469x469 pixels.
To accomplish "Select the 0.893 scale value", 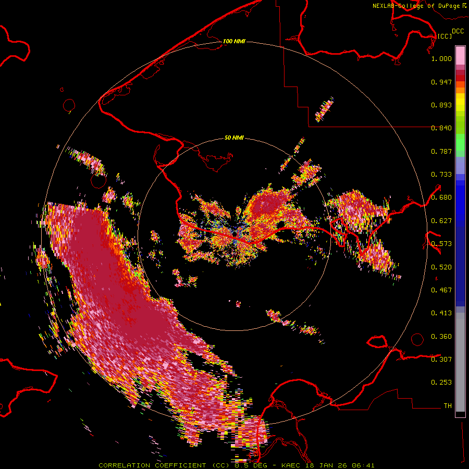I will pos(441,105).
